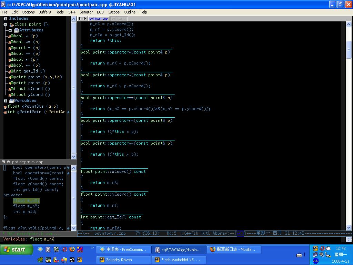Open the Buffers menu
This screenshot has width=353, height=265.
[x=44, y=12]
